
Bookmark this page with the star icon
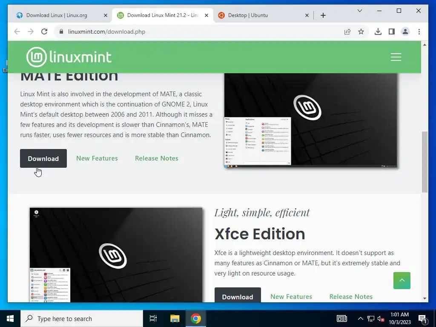[x=361, y=32]
